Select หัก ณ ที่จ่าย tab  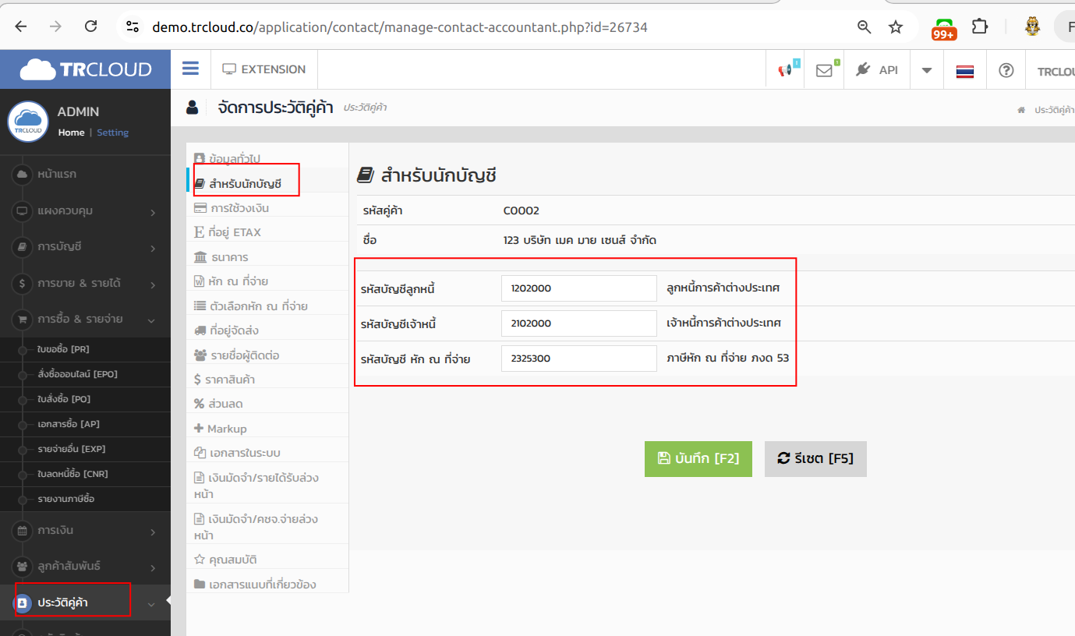(x=267, y=281)
